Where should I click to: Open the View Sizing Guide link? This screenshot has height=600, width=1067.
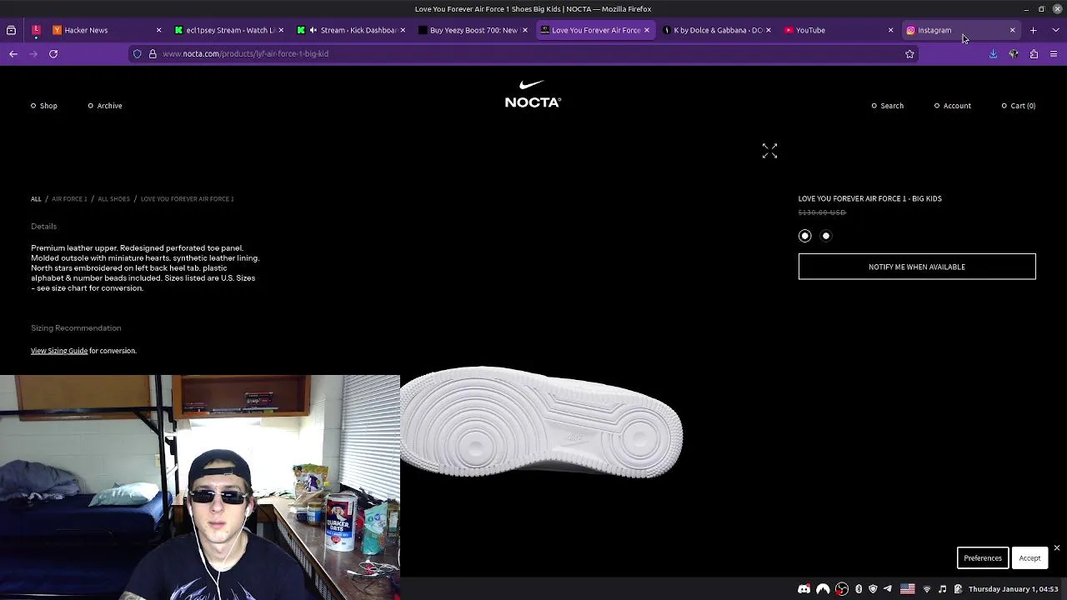[x=59, y=351]
